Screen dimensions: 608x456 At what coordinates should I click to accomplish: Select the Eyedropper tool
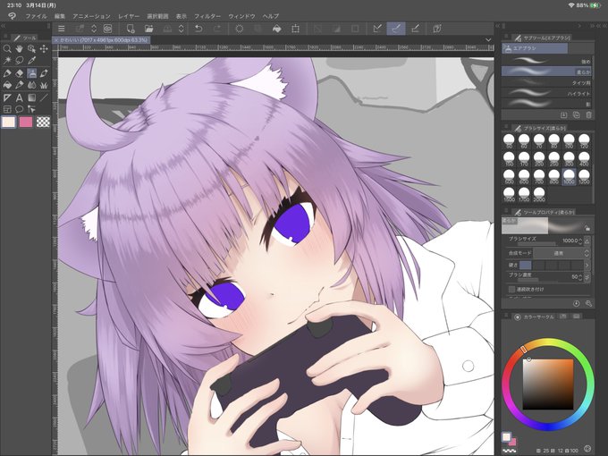tap(31, 61)
